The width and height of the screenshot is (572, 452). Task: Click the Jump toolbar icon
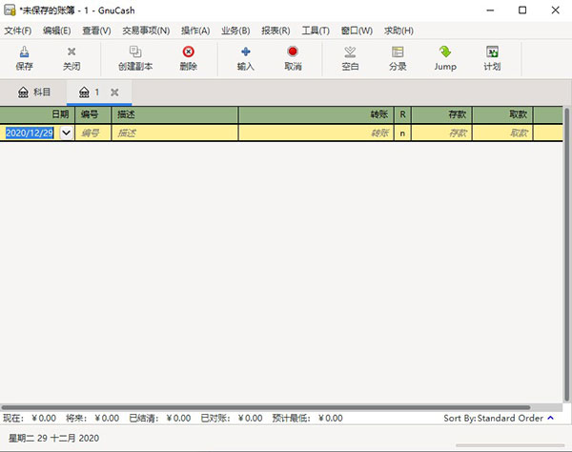point(445,53)
